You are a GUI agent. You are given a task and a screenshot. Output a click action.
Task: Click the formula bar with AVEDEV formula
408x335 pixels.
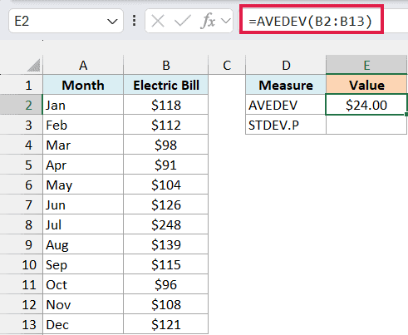coord(312,21)
